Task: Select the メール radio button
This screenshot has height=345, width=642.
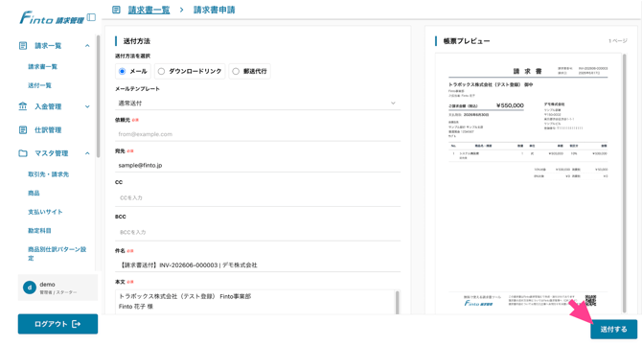Action: point(122,71)
